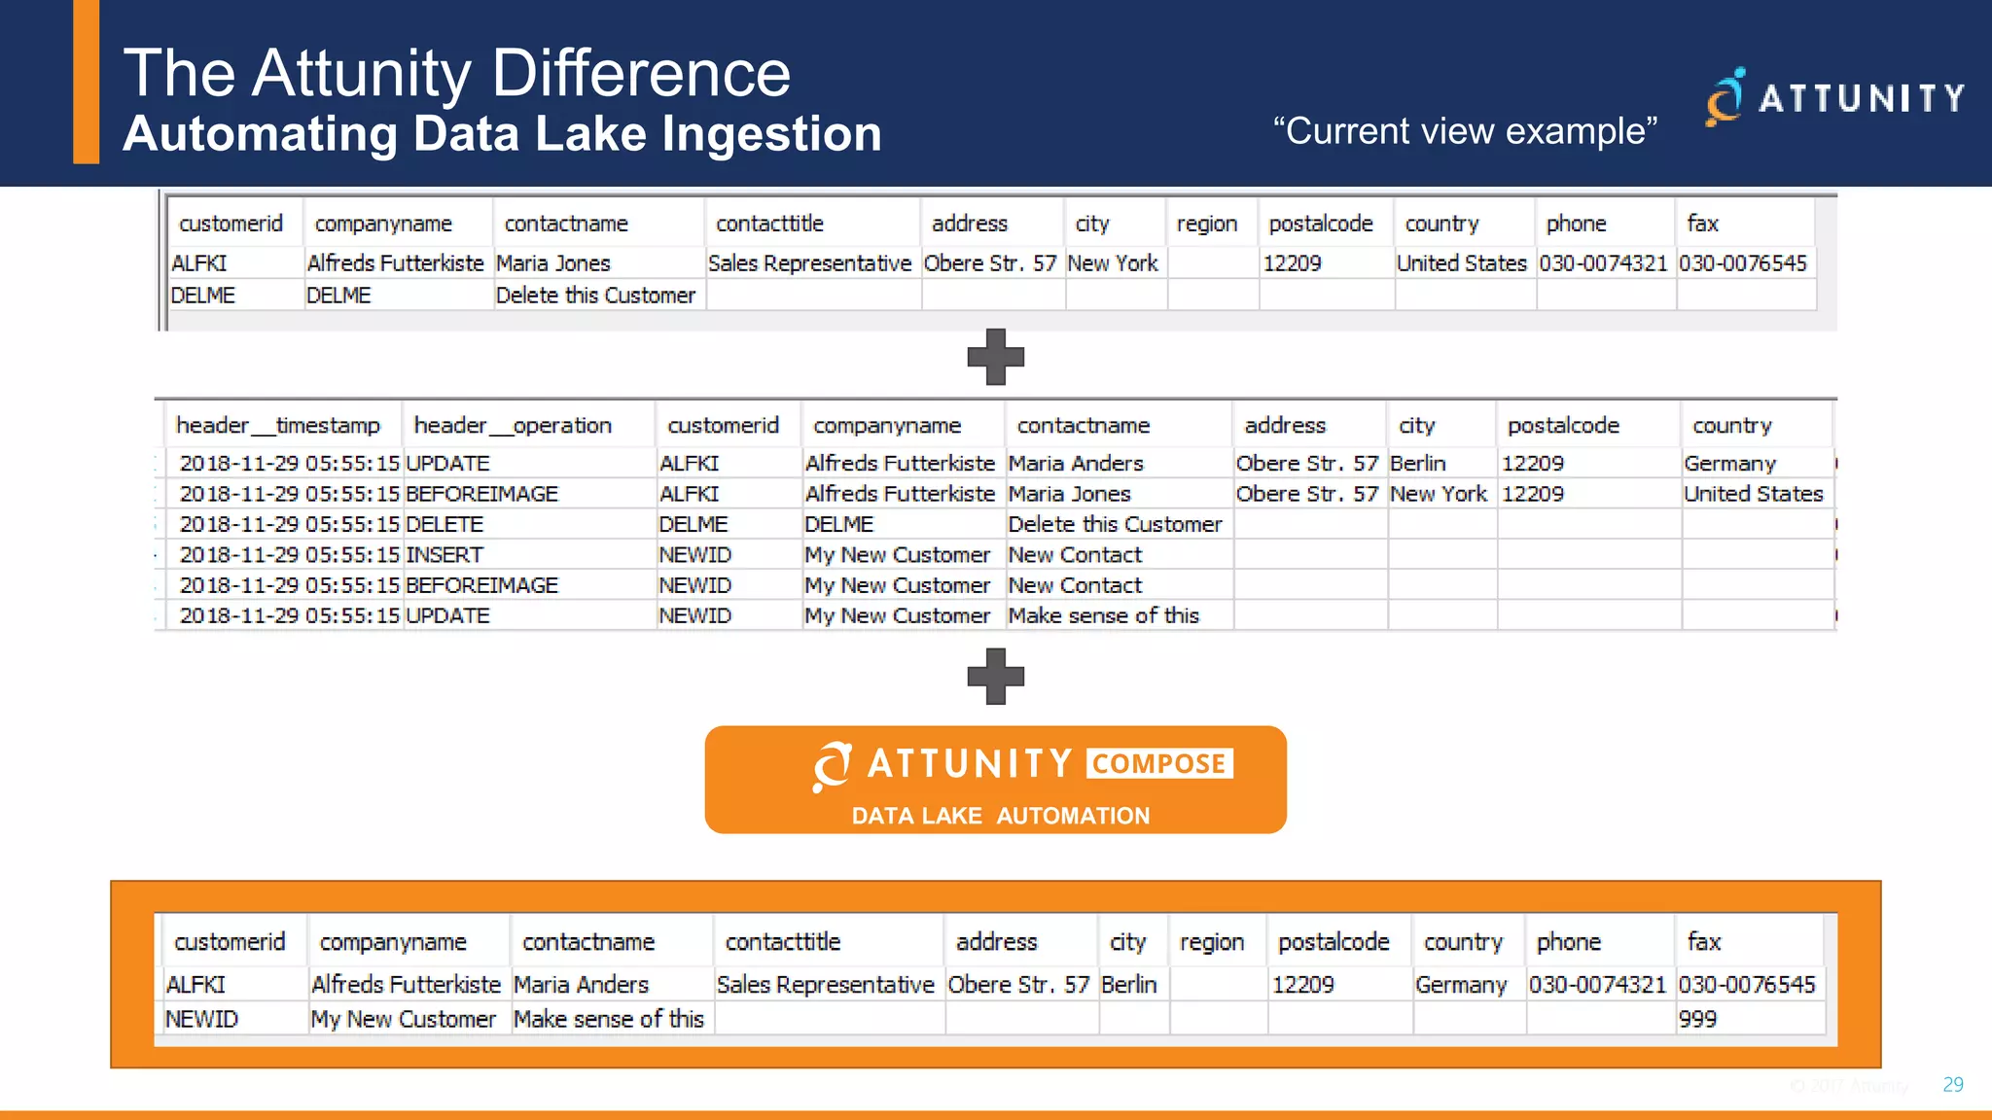
Task: Click NEWID cell in bottom table
Action: 201,1019
